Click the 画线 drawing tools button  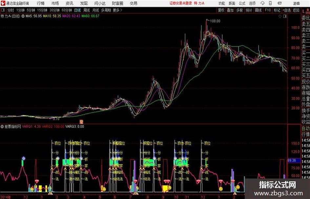tap(258, 10)
